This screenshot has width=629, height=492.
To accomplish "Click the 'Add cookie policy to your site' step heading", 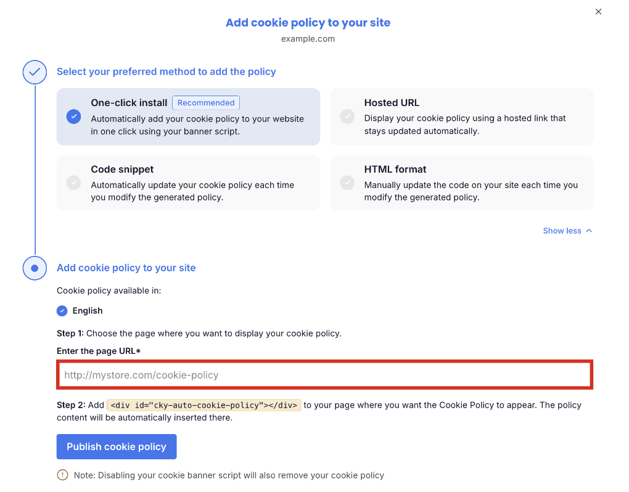I will 126,268.
